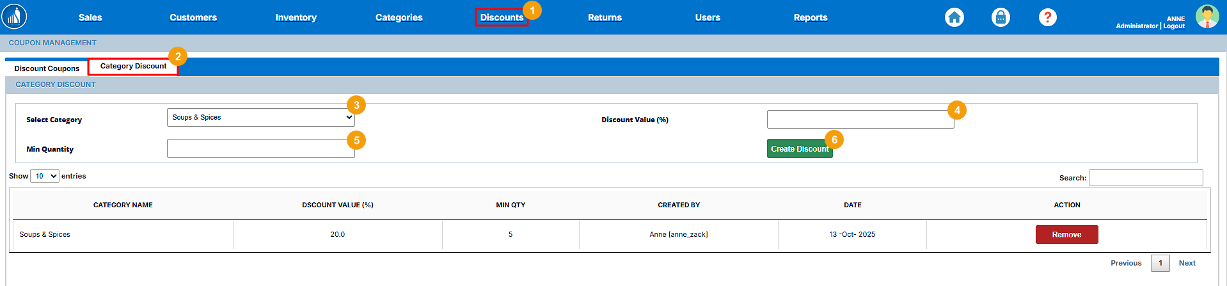The image size is (1227, 286).
Task: Click the Logout link
Action: click(1174, 26)
